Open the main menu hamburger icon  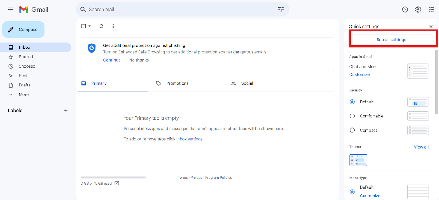click(x=11, y=10)
